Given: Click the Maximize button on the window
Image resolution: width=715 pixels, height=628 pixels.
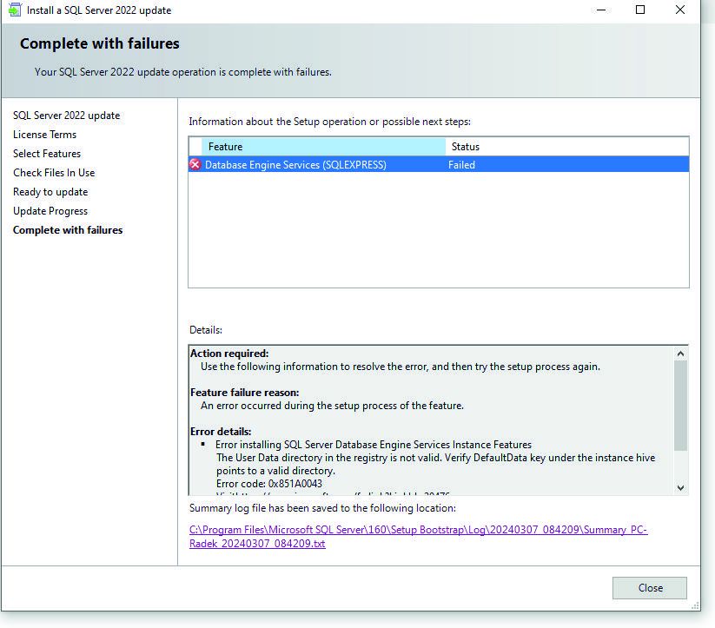Looking at the screenshot, I should point(640,10).
